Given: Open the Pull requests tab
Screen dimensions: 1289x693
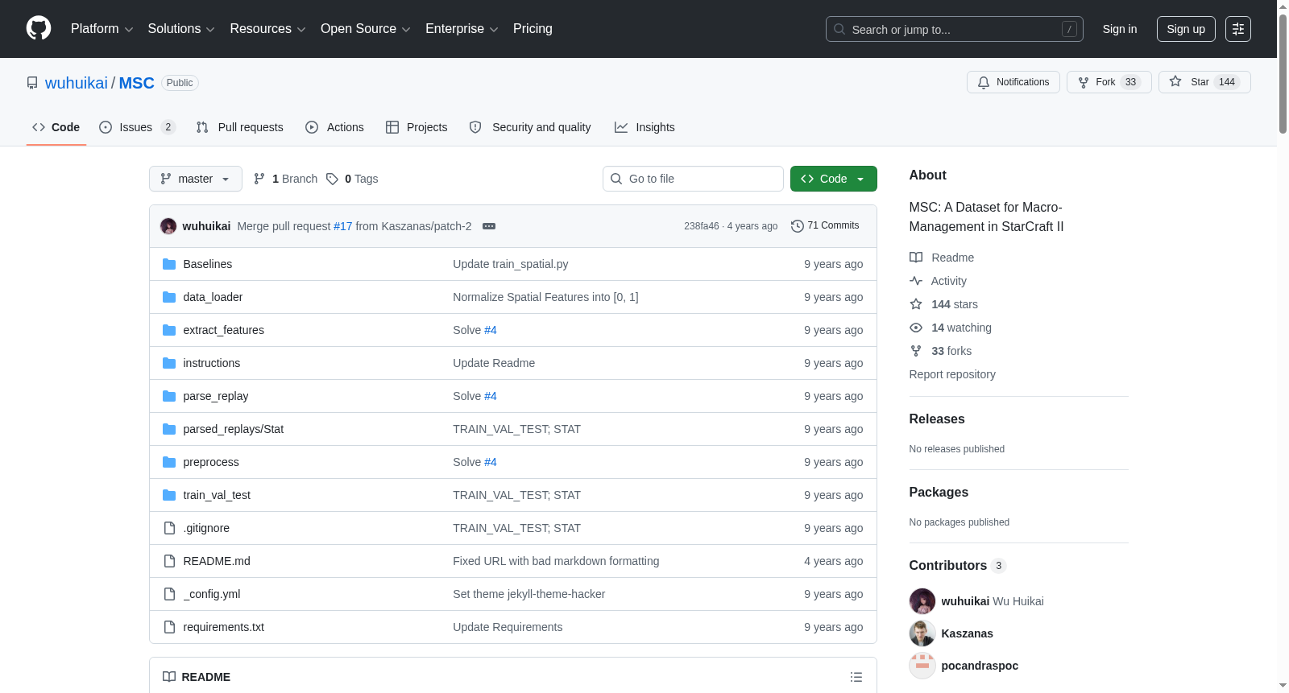Looking at the screenshot, I should click(x=240, y=127).
